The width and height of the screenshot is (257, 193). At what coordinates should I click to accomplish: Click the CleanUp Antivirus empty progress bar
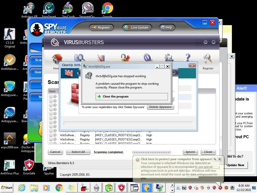tap(128, 123)
